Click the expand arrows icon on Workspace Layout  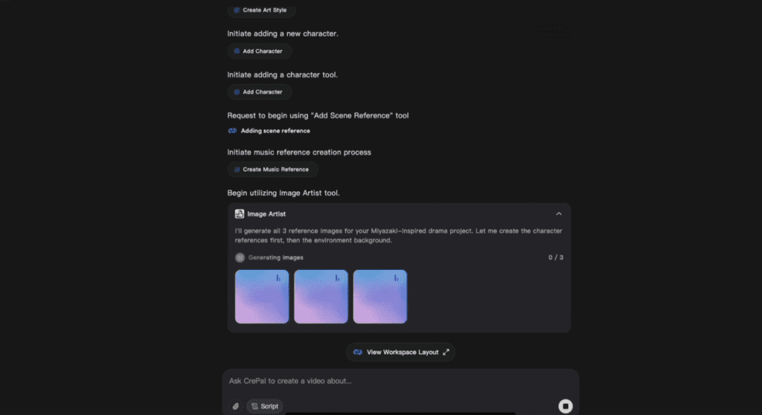(x=446, y=352)
